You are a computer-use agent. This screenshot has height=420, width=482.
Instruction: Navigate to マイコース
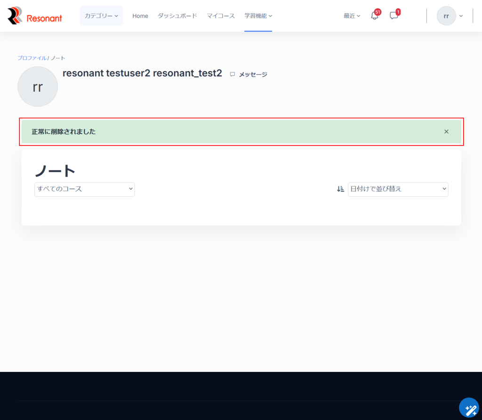[x=221, y=16]
